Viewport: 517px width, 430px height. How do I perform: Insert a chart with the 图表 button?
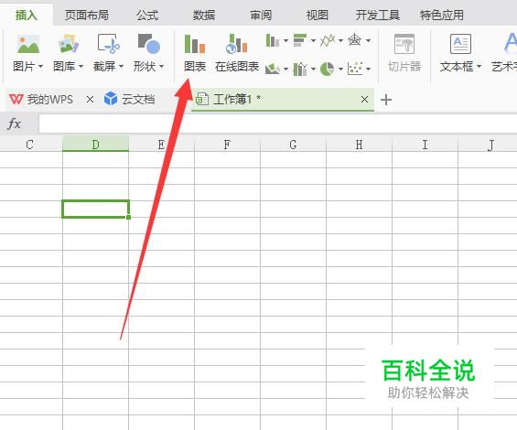tap(195, 53)
